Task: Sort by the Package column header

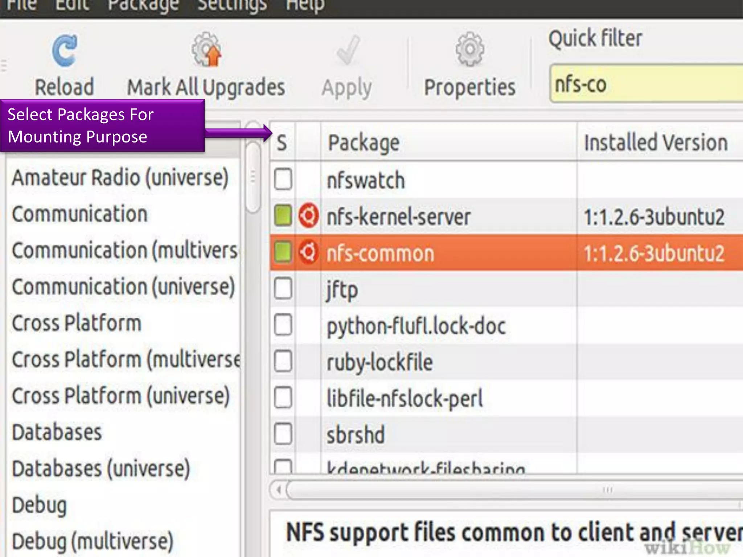Action: pos(449,142)
